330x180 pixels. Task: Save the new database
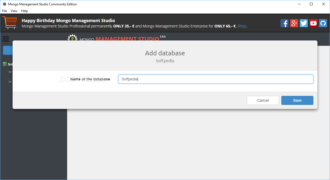click(297, 100)
